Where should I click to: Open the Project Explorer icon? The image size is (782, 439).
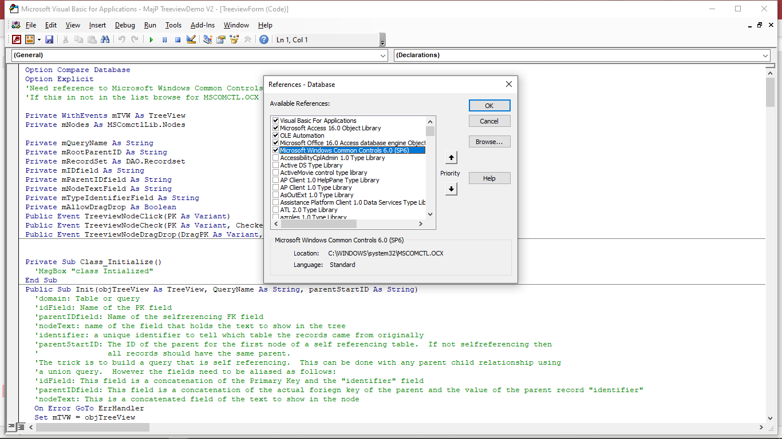tap(207, 39)
